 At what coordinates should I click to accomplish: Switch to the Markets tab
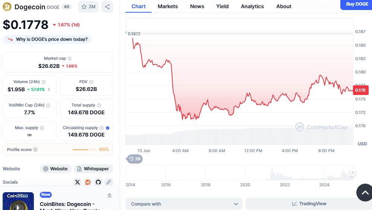[x=168, y=6]
